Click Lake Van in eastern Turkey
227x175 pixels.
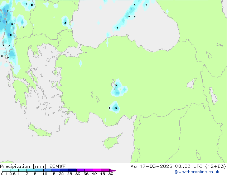[192, 84]
